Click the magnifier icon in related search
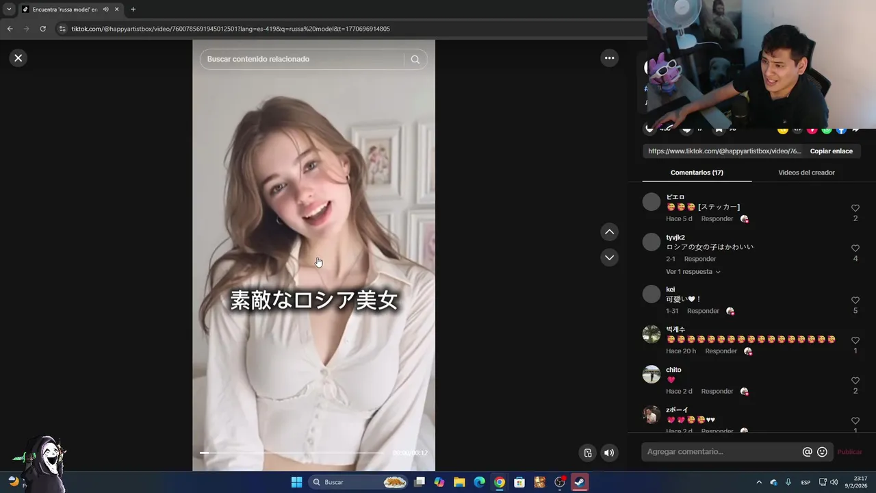 (415, 59)
